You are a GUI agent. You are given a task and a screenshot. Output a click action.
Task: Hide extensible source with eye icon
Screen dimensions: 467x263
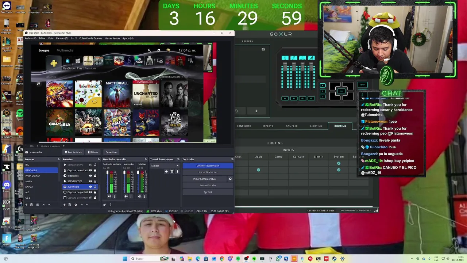(x=90, y=176)
